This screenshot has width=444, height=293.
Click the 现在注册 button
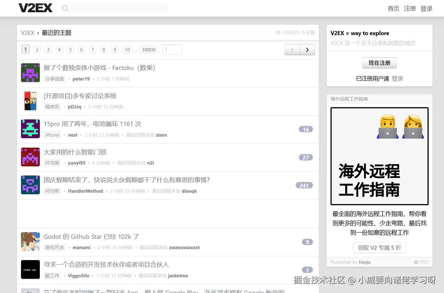(x=379, y=63)
